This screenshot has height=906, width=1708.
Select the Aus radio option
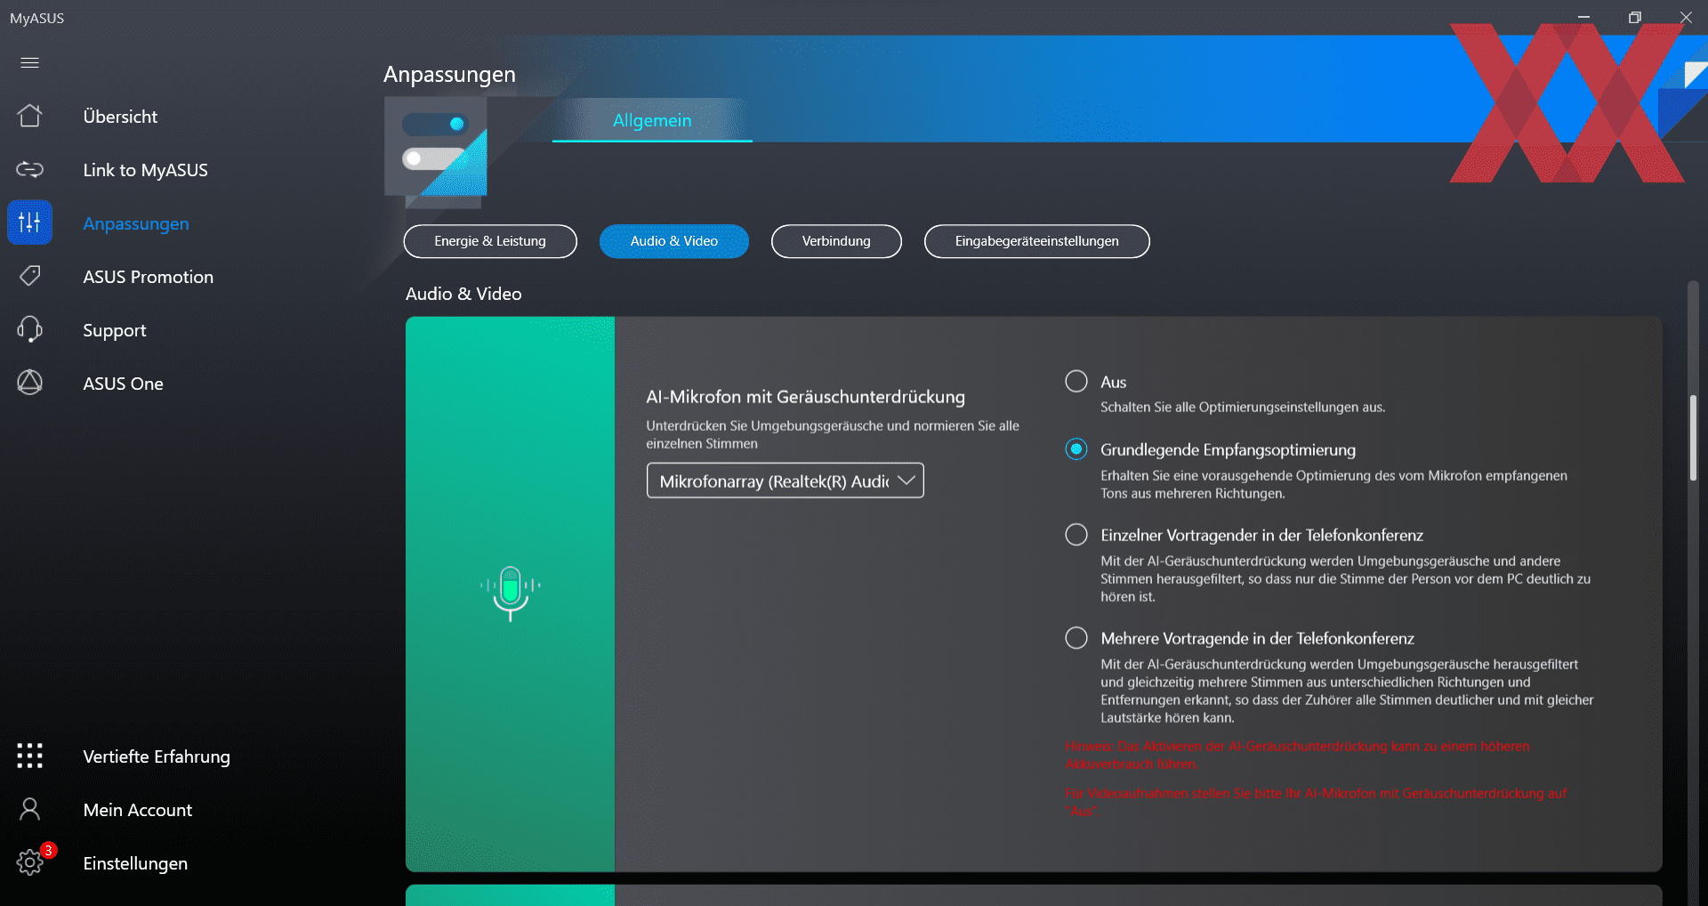[1076, 381]
